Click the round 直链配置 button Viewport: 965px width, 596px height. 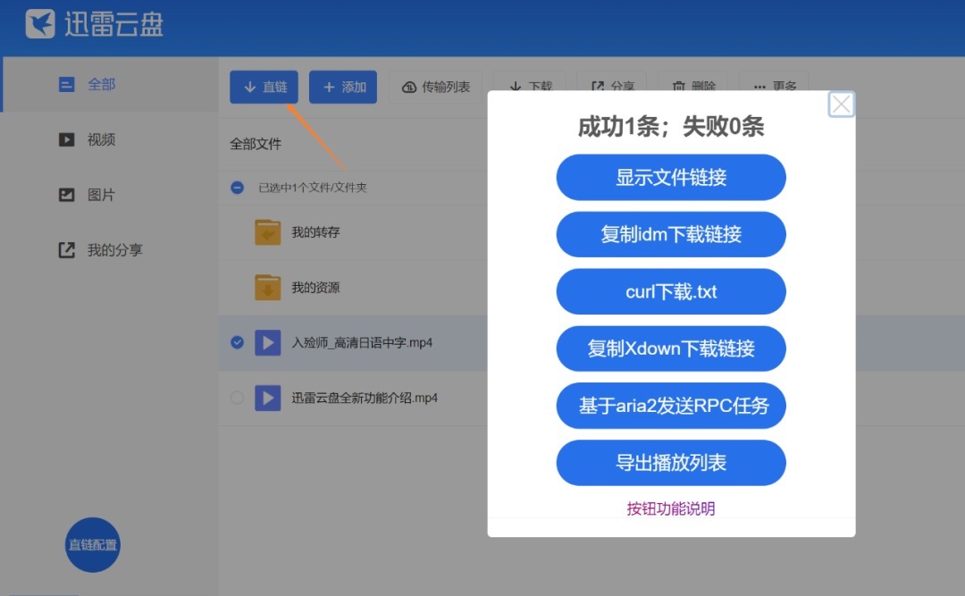coord(93,544)
